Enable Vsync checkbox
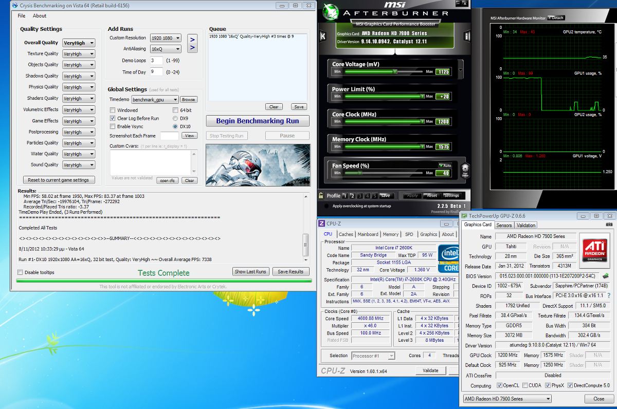 [113, 126]
